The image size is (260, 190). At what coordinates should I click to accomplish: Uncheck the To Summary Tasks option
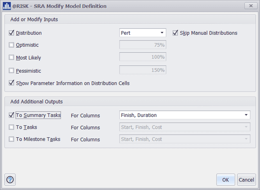pos(11,115)
